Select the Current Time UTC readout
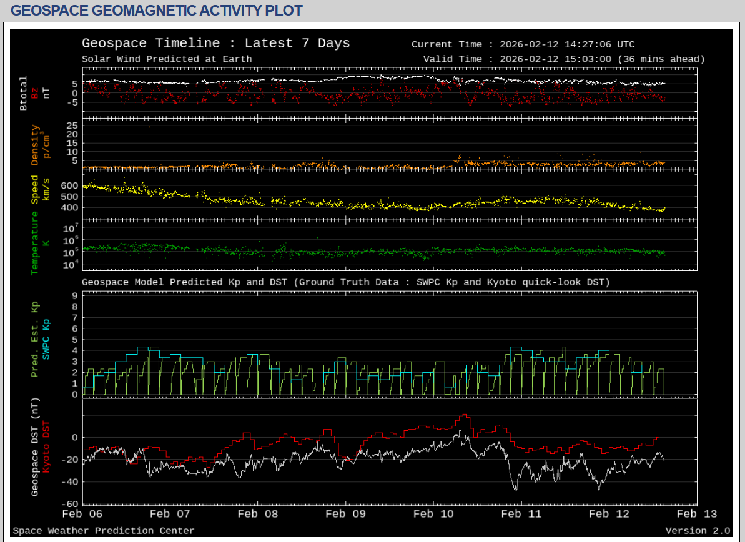745x542 pixels. pos(523,44)
